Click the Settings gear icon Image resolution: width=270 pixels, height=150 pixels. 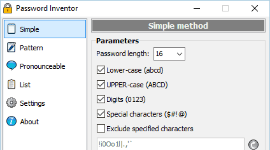click(11, 103)
